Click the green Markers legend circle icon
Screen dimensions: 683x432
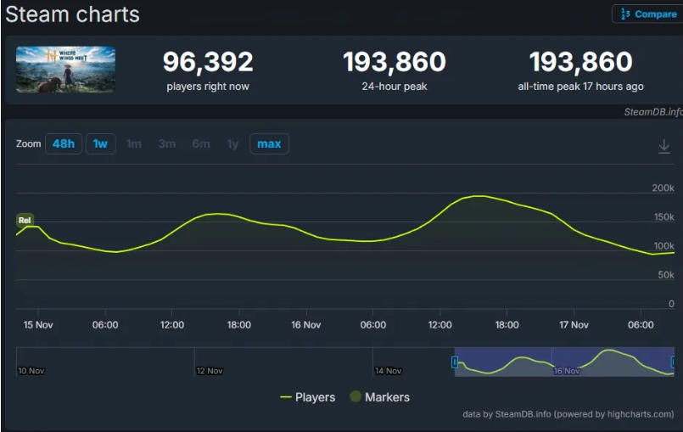click(355, 397)
